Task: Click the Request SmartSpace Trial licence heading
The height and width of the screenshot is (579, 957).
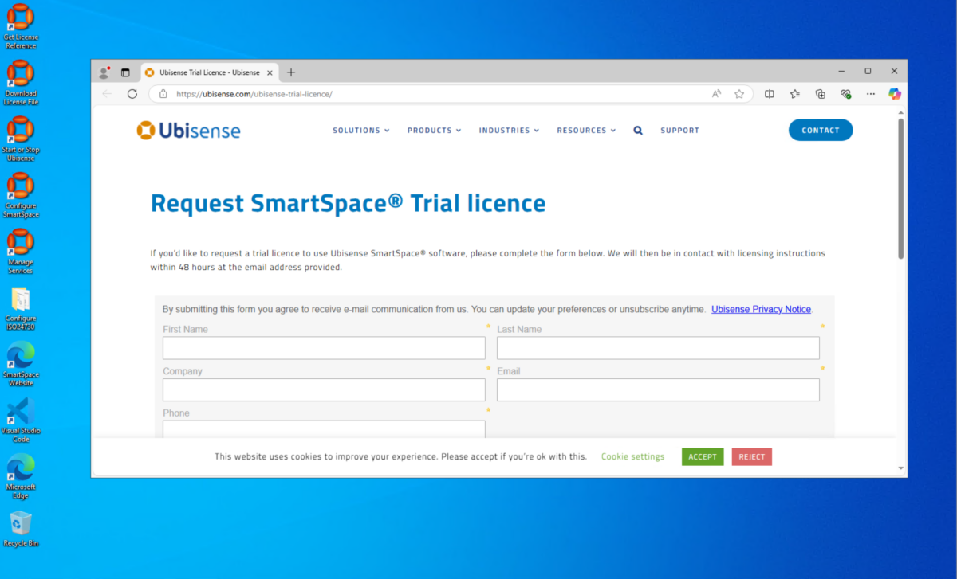Action: [349, 203]
